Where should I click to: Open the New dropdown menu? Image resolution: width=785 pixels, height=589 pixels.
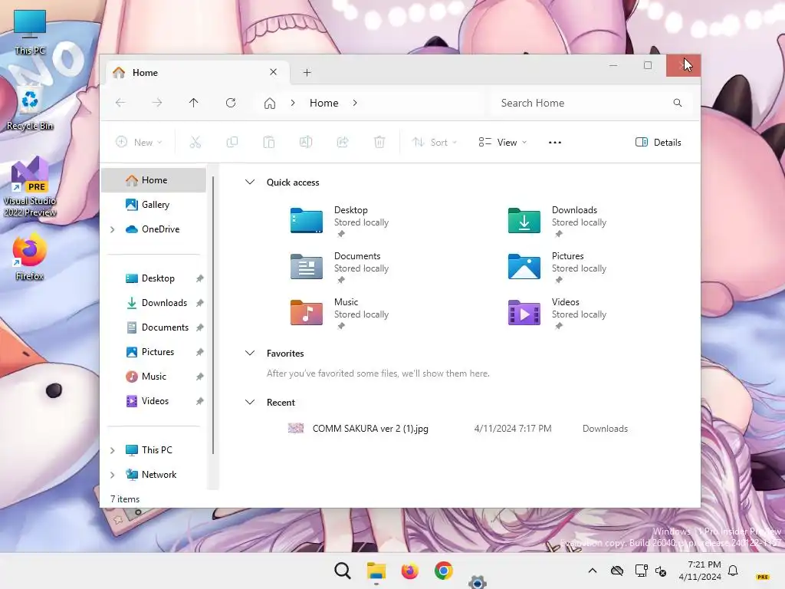click(139, 142)
